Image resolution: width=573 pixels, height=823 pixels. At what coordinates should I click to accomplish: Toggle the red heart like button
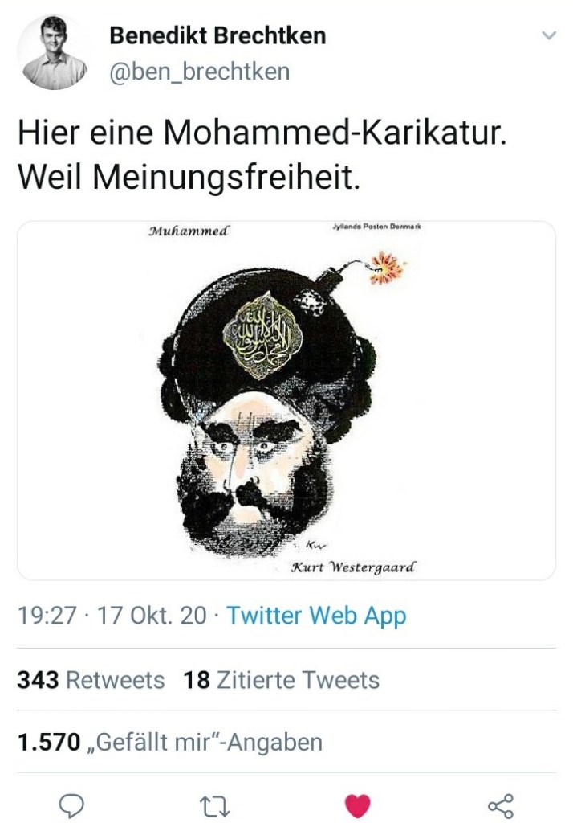(x=358, y=805)
